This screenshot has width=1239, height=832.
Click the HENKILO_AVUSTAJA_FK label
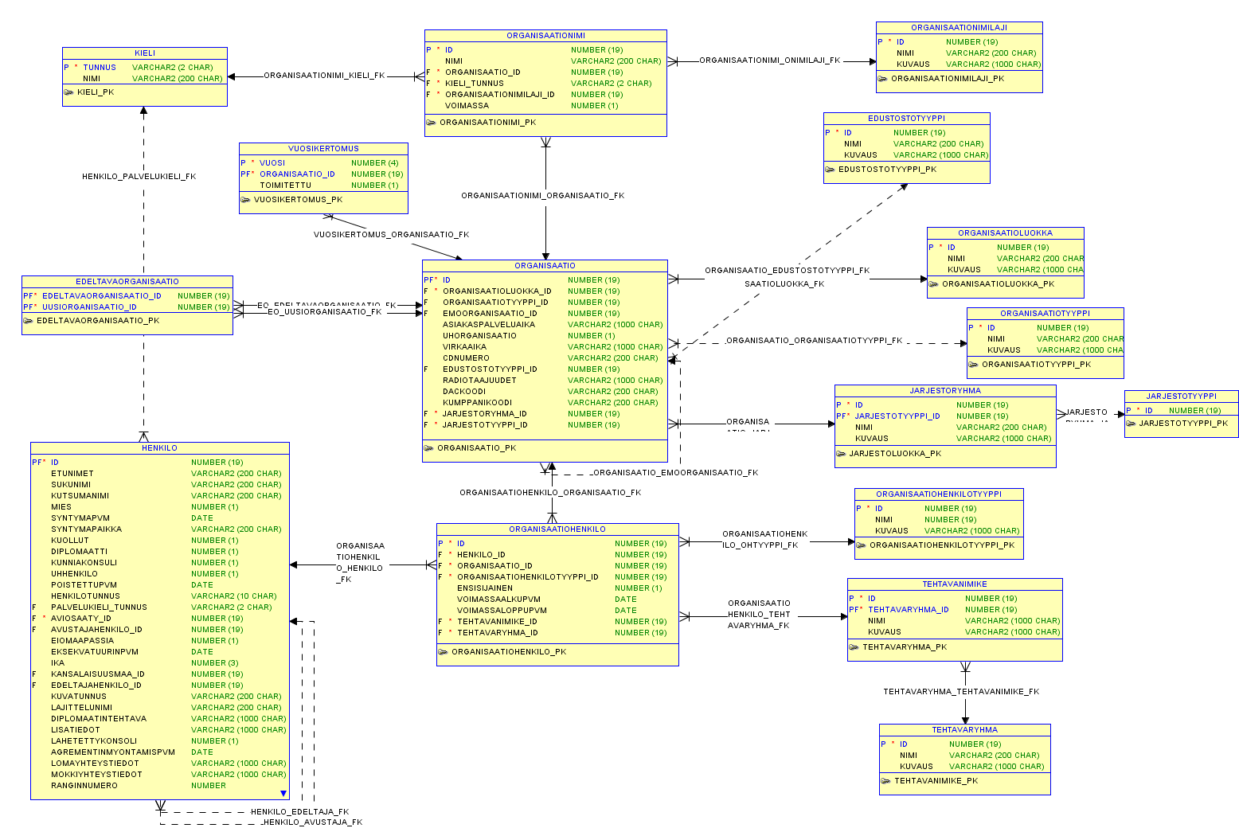(312, 822)
